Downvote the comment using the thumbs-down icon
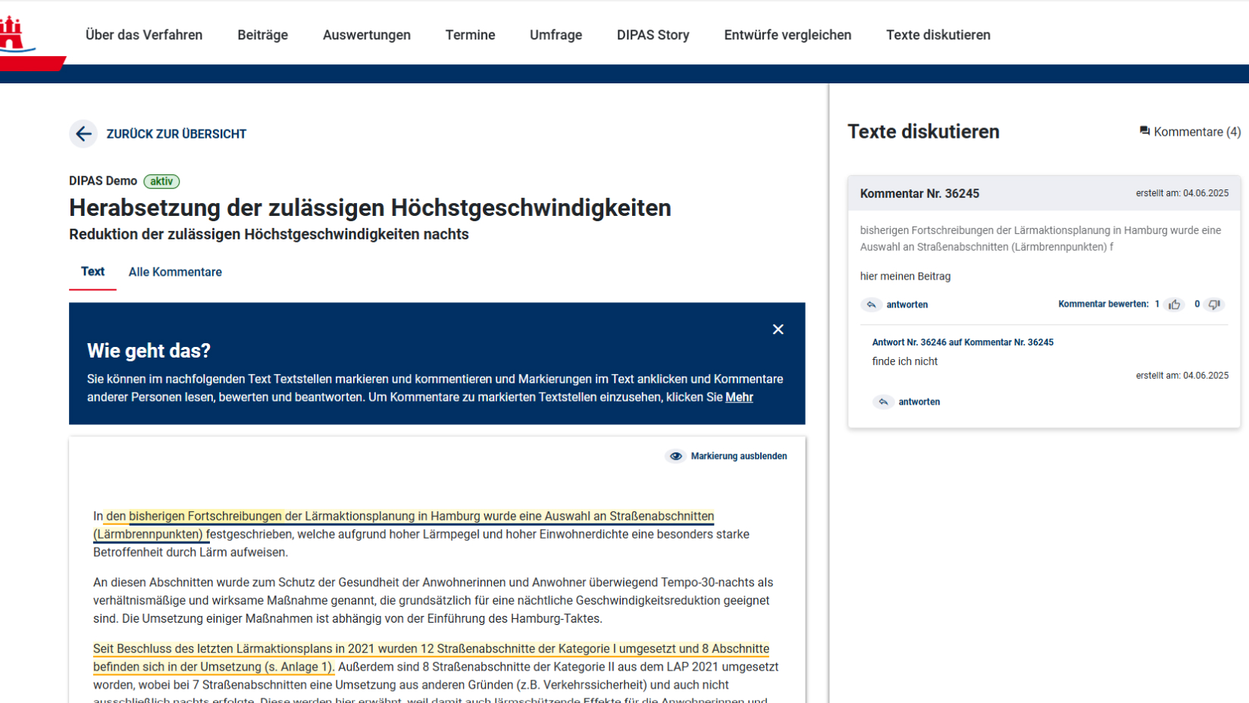1249x703 pixels. click(x=1214, y=305)
